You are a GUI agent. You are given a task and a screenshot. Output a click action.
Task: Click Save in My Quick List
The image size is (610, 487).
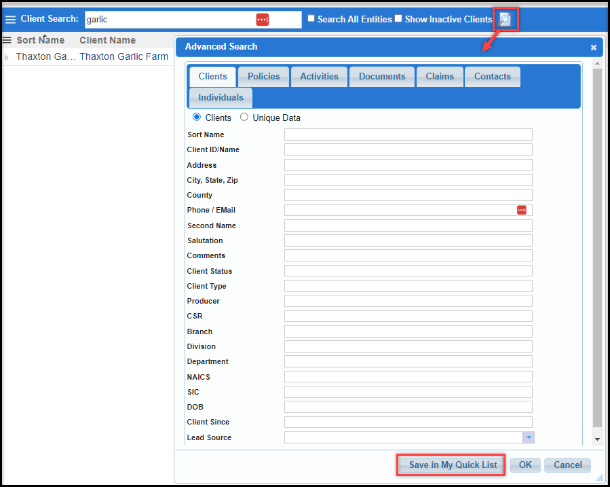click(x=451, y=465)
